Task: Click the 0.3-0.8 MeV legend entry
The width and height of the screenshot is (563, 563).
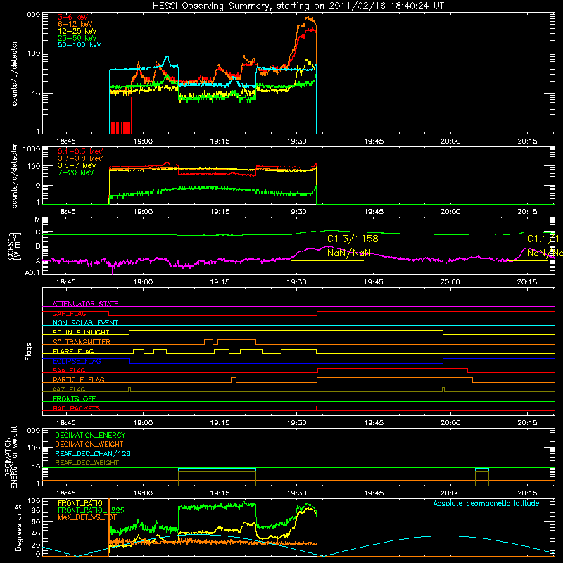Action: 80,158
